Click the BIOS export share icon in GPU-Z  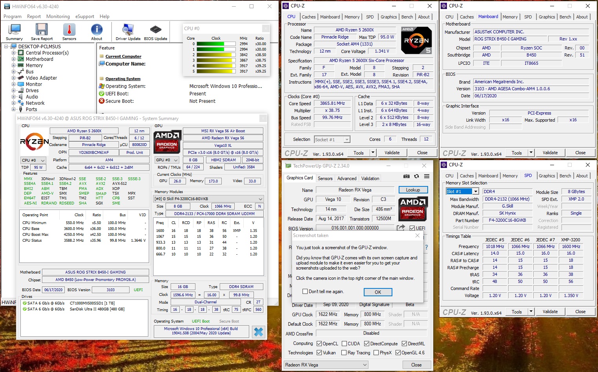click(x=401, y=228)
